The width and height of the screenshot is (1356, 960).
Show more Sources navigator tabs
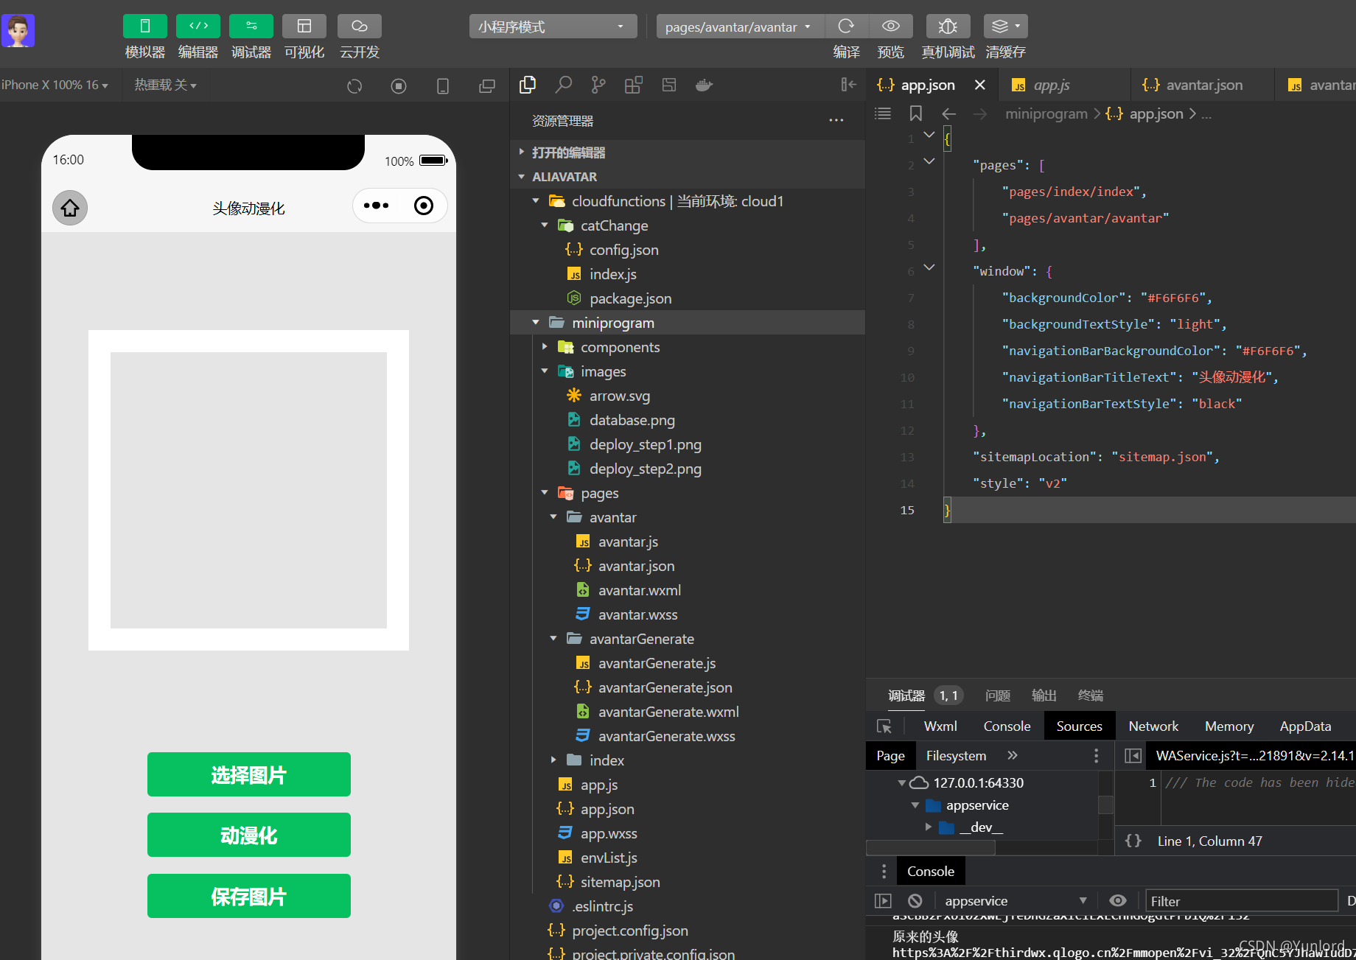tap(1013, 756)
